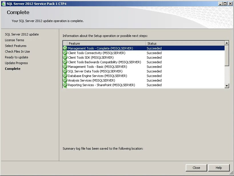Close the window with the title bar X
Viewport: 234px width, 176px height.
pos(230,4)
